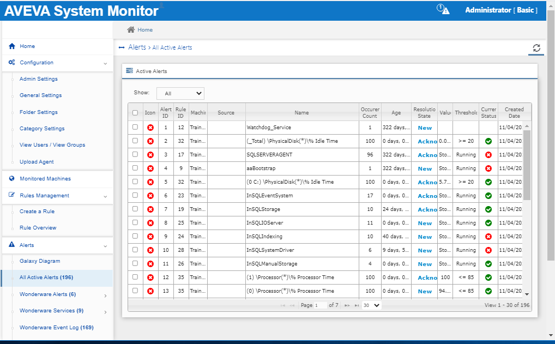555x344 pixels.
Task: Open Admin Settings in sidebar
Action: tap(39, 79)
